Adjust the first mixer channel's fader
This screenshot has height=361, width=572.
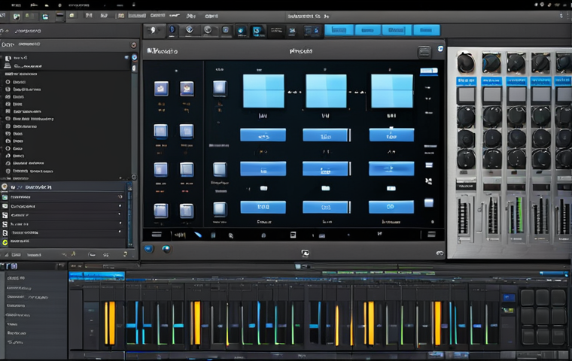(464, 217)
